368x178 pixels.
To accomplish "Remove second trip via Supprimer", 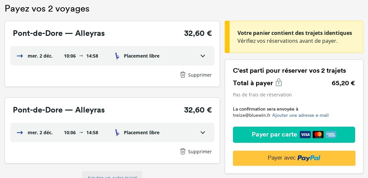I will [196, 152].
